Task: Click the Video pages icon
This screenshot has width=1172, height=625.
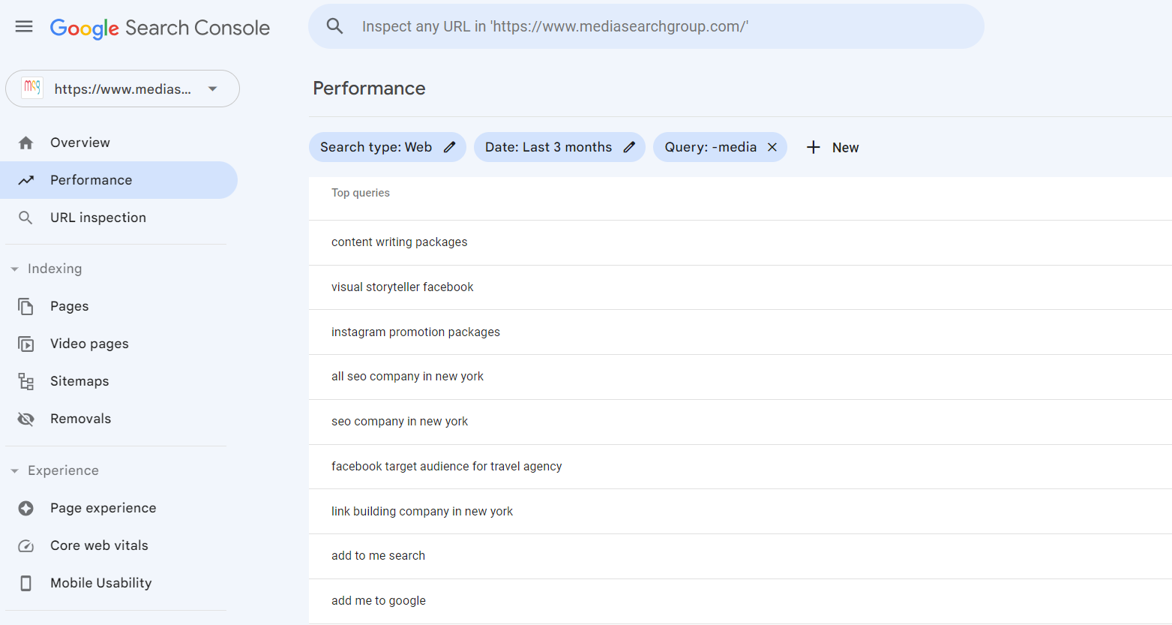Action: tap(25, 344)
